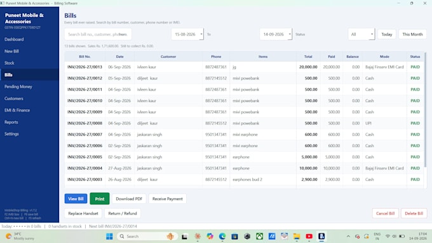
Task: Open the volume tray icon
Action: tap(395, 237)
